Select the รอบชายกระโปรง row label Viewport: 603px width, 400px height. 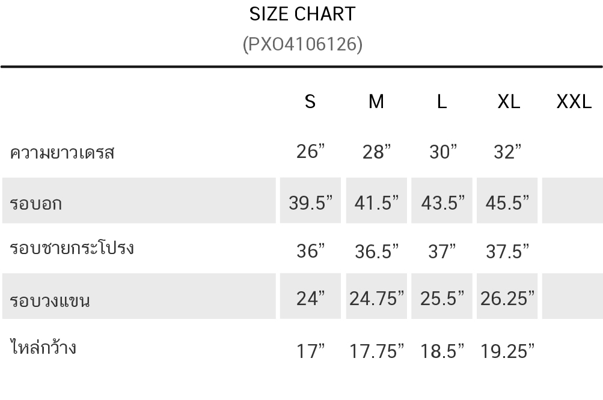pyautogui.click(x=72, y=247)
